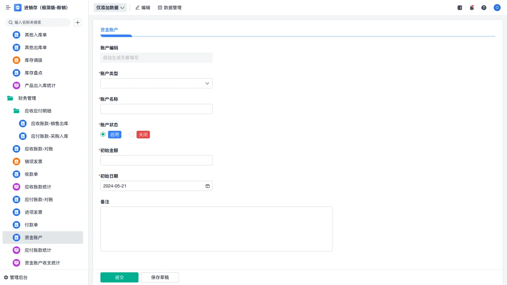
Task: Click the 进销存 app logo icon
Action: 18,8
